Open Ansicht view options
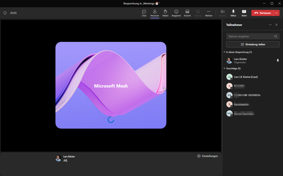 (187, 13)
